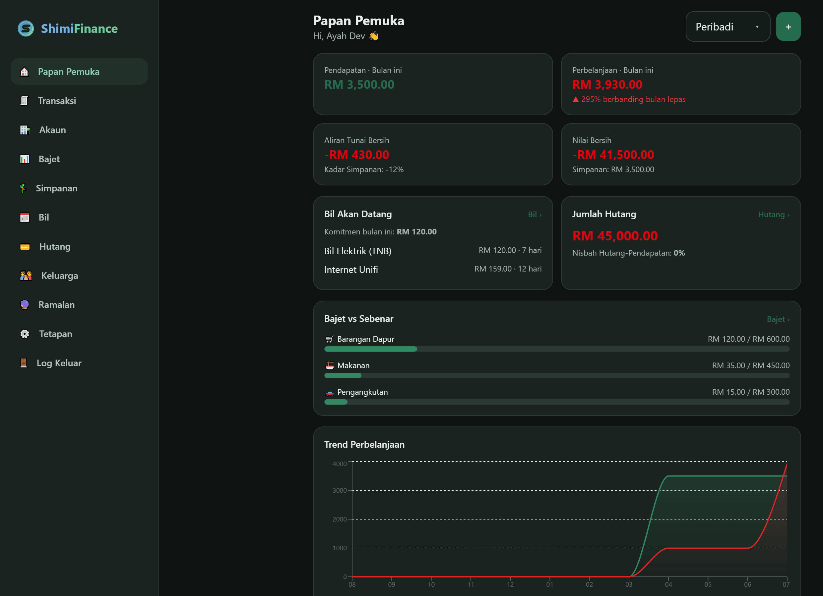
Task: Open the Tetapan gear icon
Action: [x=25, y=334]
